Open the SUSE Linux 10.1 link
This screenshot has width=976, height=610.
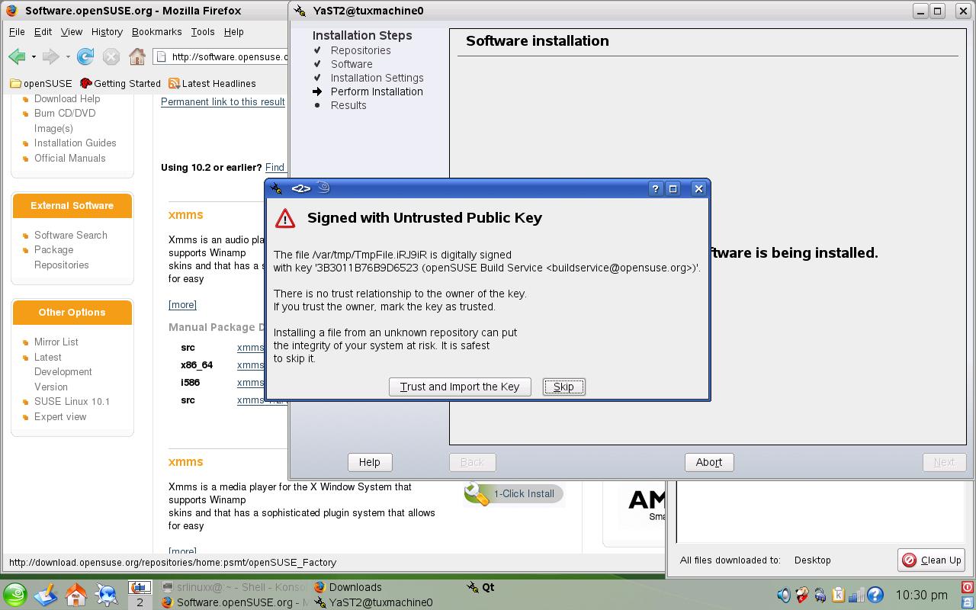[72, 401]
